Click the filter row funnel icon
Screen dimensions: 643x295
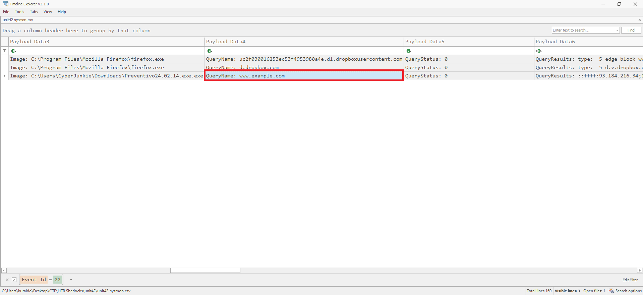tap(5, 51)
